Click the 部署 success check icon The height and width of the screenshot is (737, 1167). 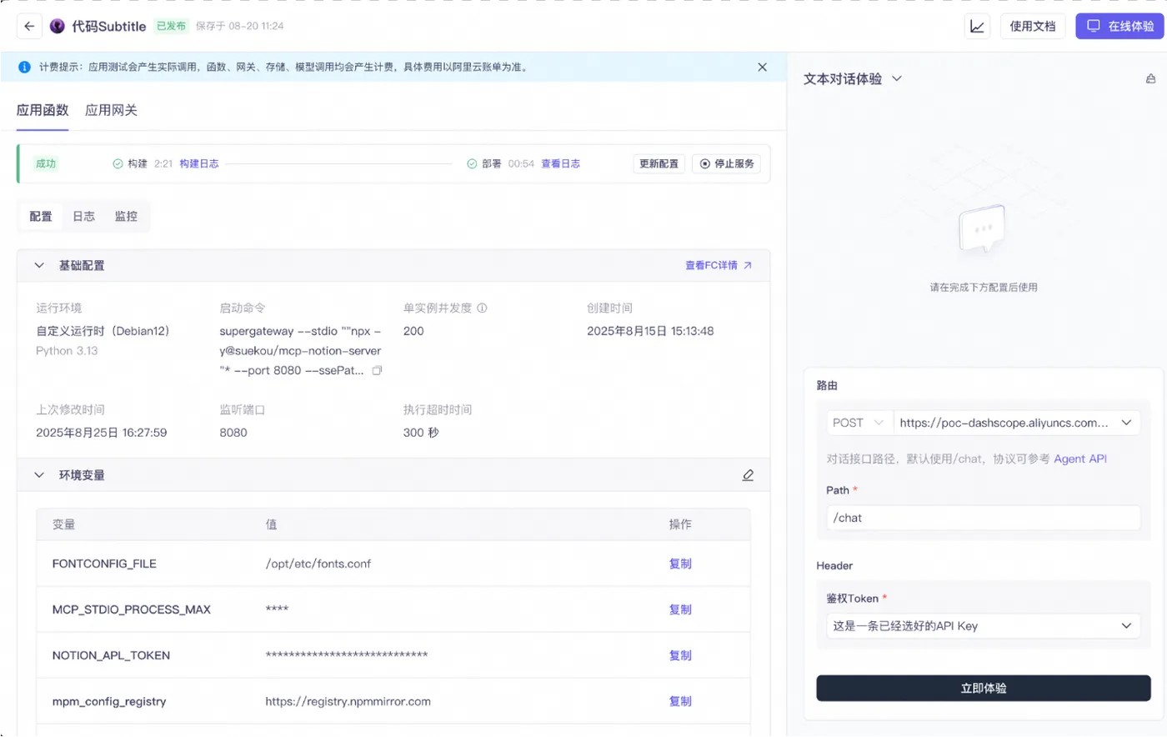pos(472,164)
